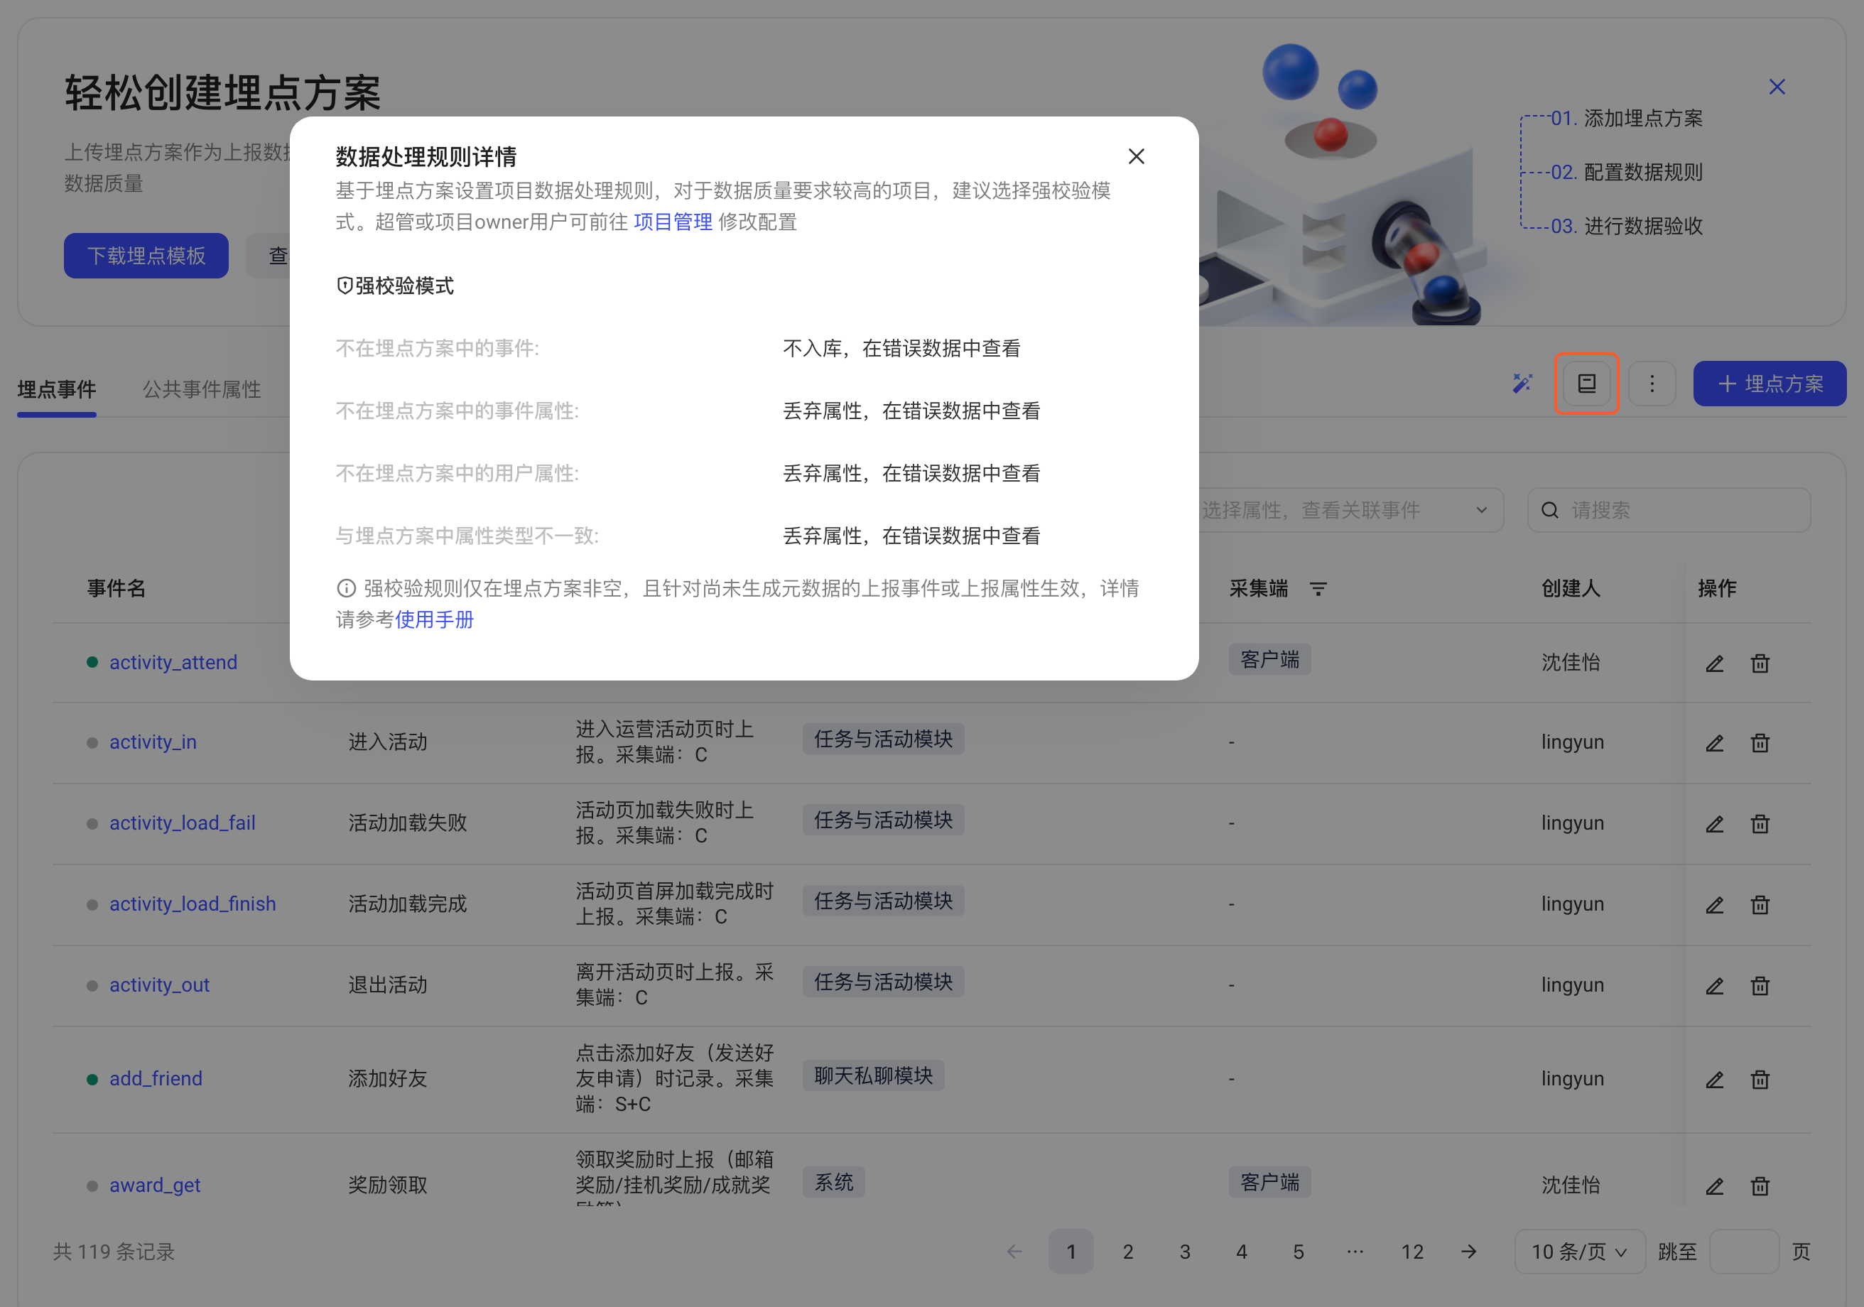Screen dimensions: 1864x1307
Task: Open the activity_in event link
Action: click(153, 742)
